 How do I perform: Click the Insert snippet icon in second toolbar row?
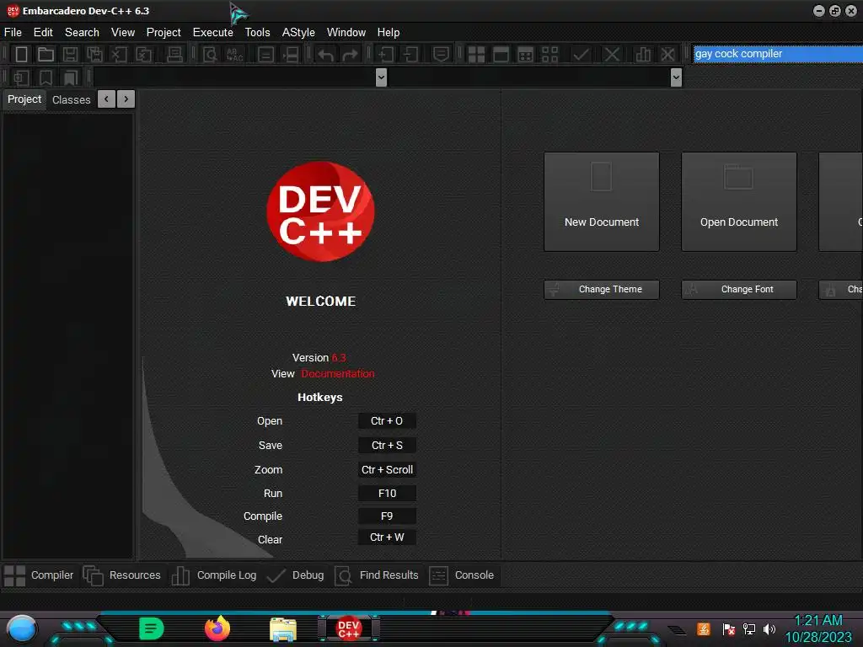[x=21, y=78]
